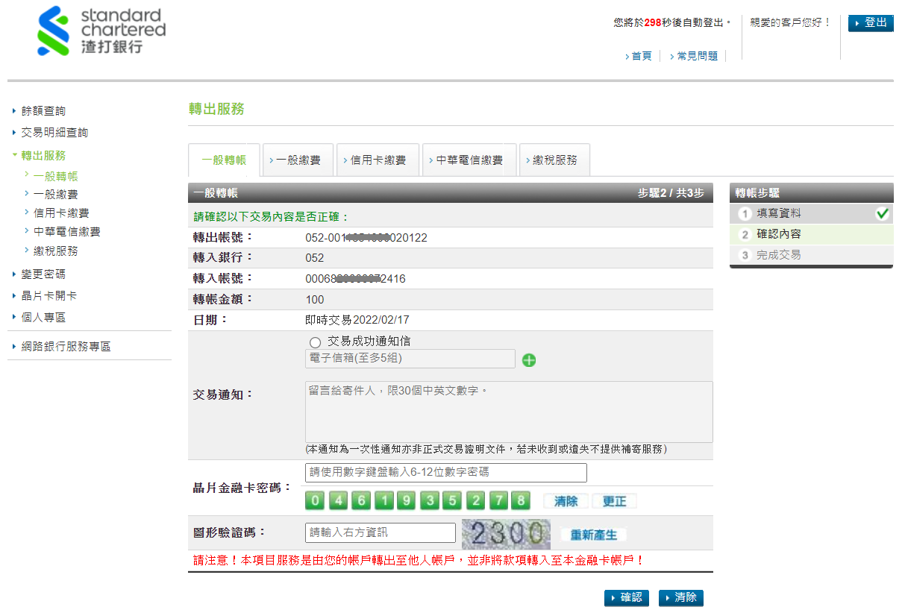
Task: Focus the message-to-recipient text area
Action: 509,412
